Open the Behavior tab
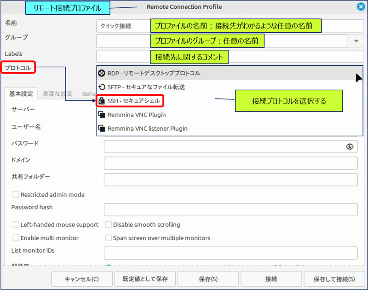 pos(89,94)
